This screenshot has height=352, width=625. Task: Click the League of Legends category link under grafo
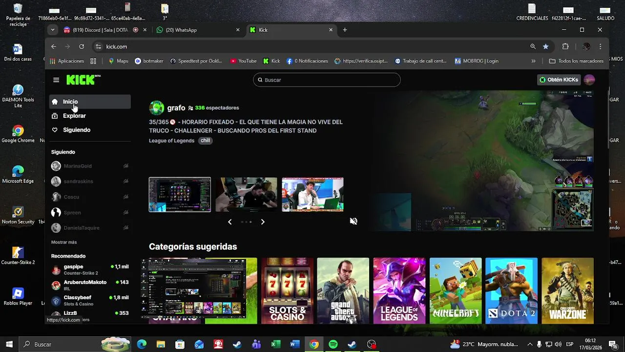point(171,141)
